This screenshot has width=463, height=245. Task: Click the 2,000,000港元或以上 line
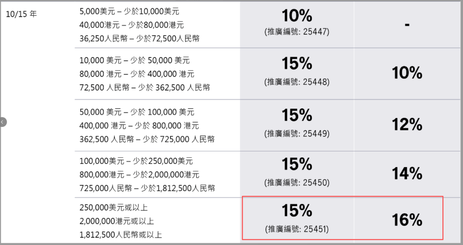117,221
